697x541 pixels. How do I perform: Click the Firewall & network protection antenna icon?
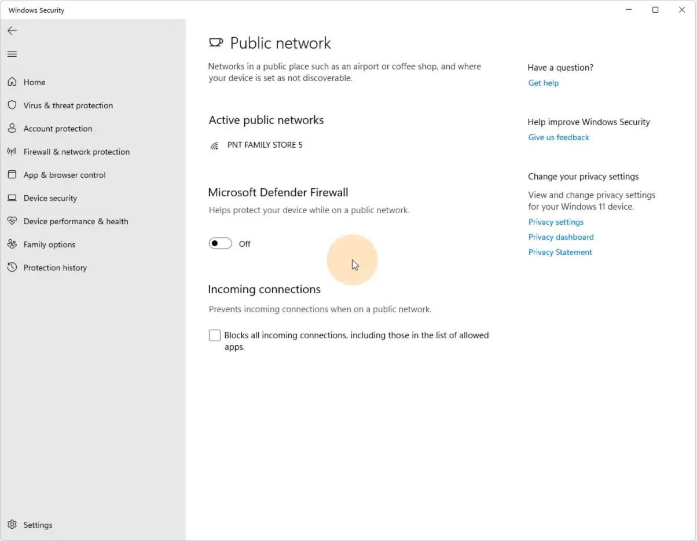pos(12,152)
